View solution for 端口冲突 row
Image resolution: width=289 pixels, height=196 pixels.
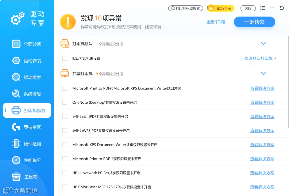pos(262,88)
